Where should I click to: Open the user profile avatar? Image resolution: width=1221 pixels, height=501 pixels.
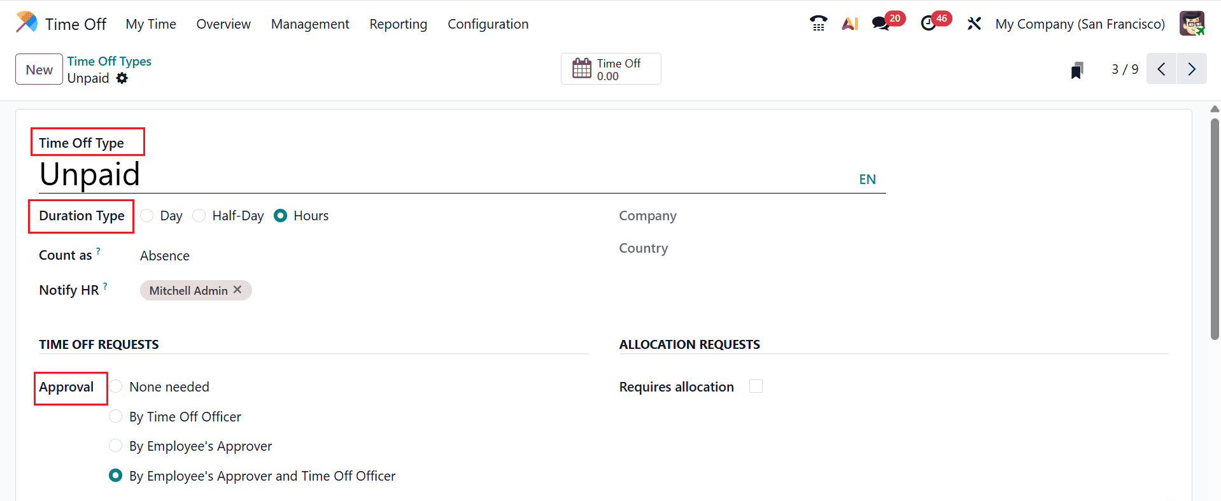coord(1191,23)
